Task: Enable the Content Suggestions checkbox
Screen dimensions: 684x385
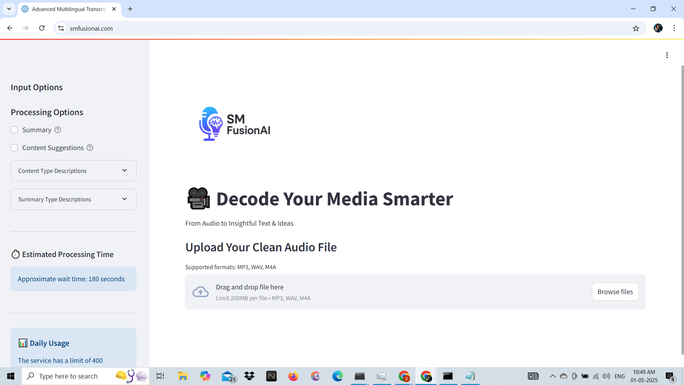Action: click(14, 148)
